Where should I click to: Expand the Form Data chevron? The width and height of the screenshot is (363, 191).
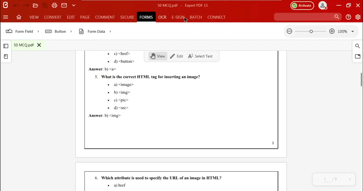[x=110, y=31]
